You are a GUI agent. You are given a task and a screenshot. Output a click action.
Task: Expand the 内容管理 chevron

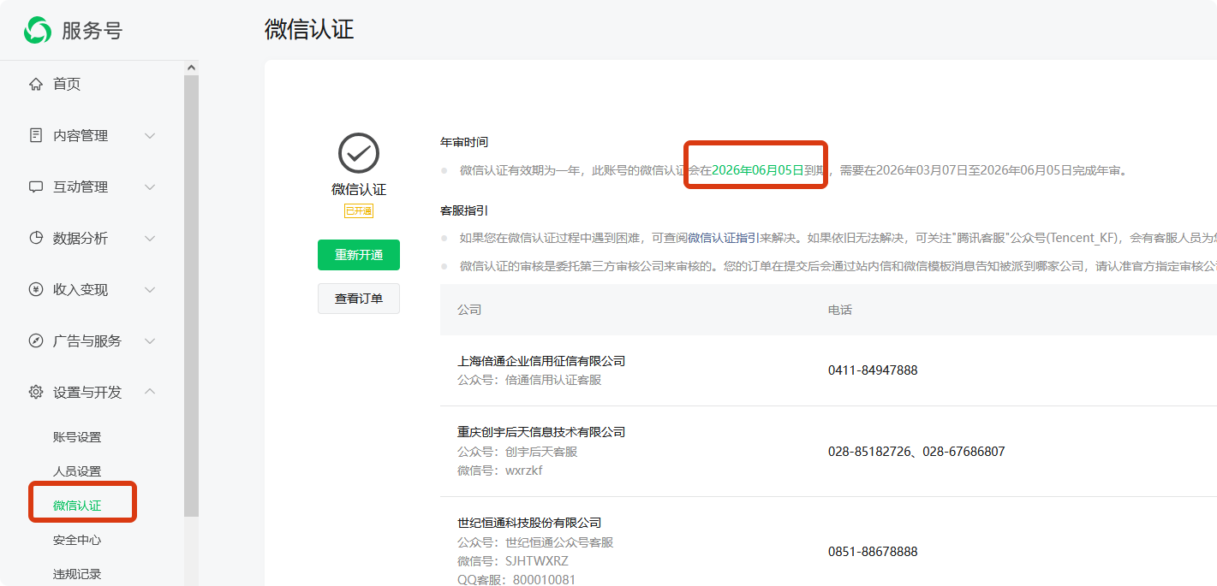pos(150,135)
